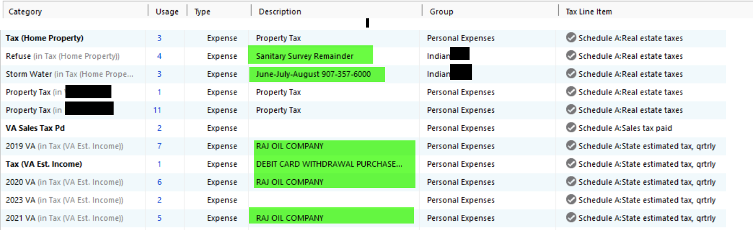753x230 pixels.
Task: Click tax check icon on Refuse row
Action: pos(571,56)
